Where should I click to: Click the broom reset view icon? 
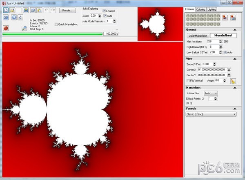(233, 81)
